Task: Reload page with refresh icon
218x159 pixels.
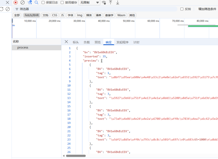Action: (x=2, y=9)
